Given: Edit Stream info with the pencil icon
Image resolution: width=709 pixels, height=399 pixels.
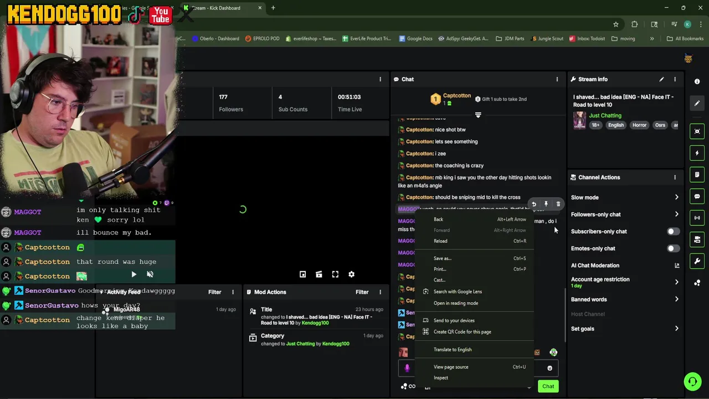Looking at the screenshot, I should coord(661,79).
